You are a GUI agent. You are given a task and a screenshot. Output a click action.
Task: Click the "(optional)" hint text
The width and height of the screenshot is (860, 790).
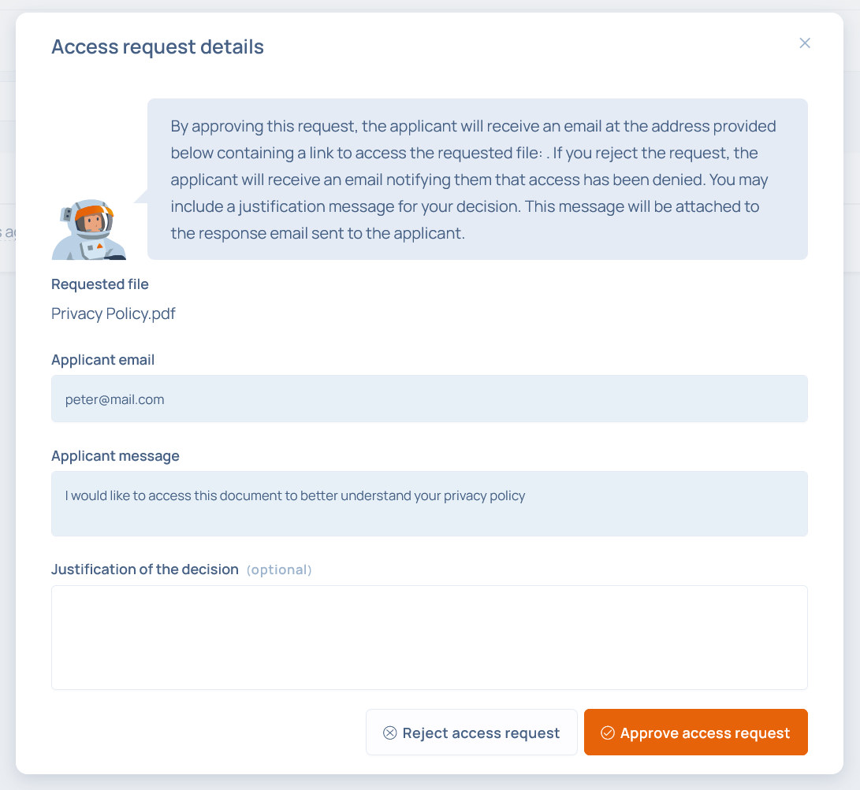coord(279,570)
